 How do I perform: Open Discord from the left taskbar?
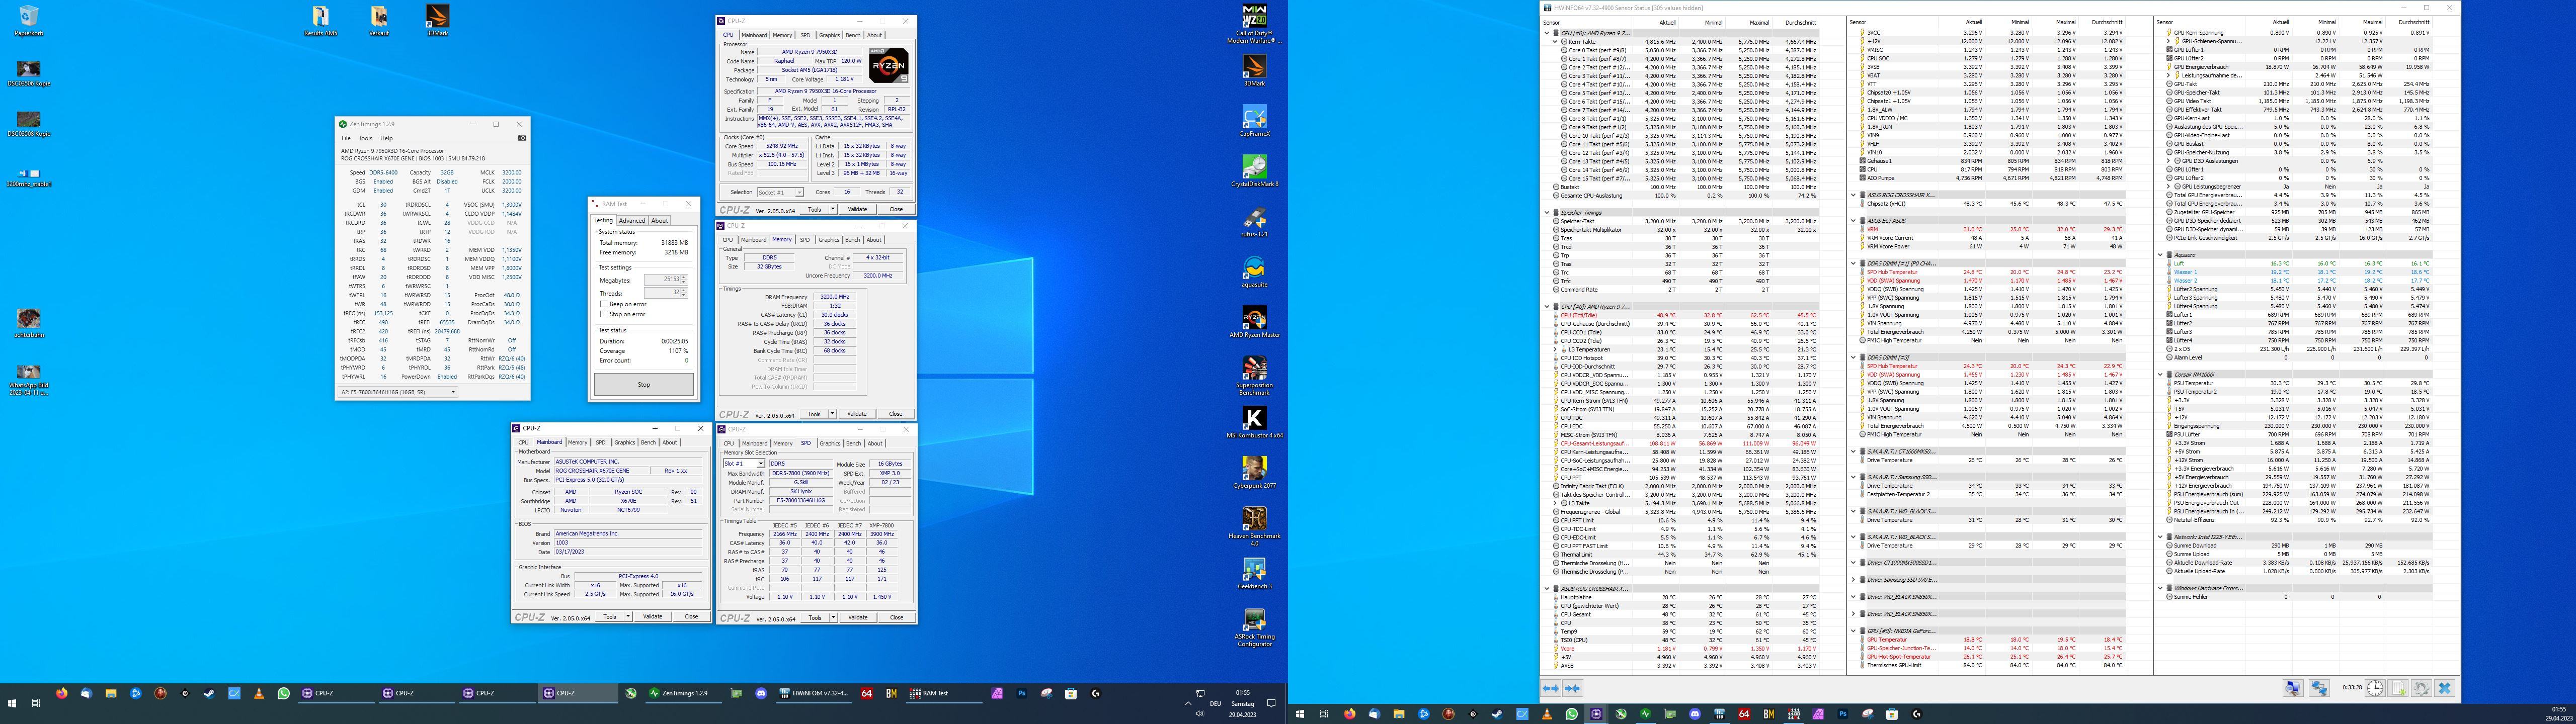point(761,693)
